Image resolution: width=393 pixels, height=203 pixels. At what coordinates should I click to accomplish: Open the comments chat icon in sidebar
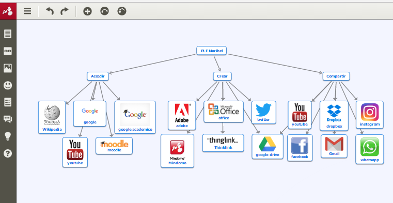click(8, 119)
